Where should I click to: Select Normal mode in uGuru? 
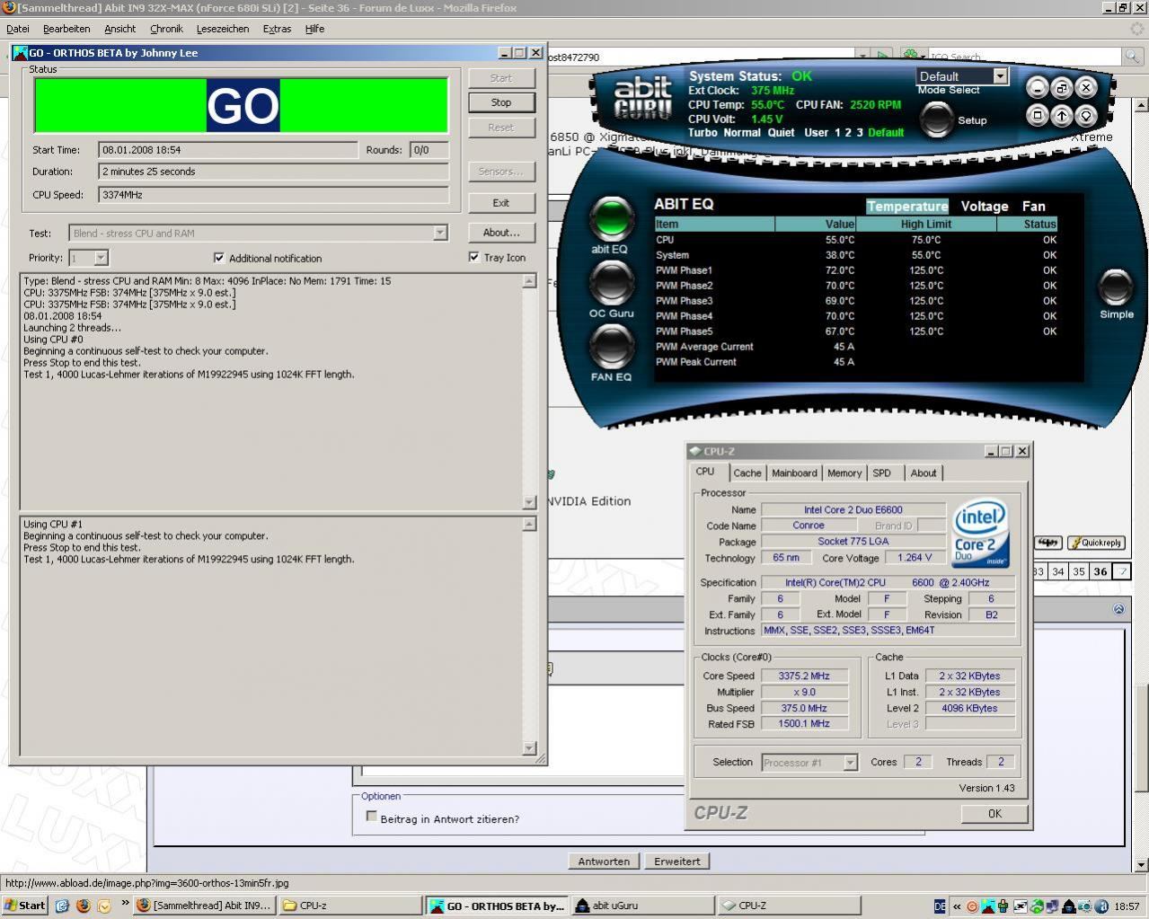(x=742, y=133)
